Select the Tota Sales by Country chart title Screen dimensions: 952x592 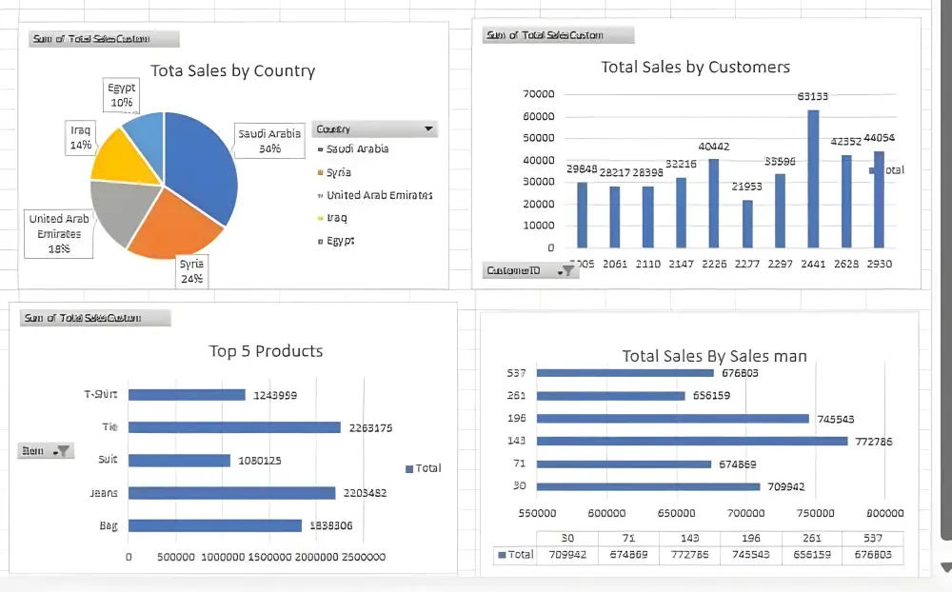[x=232, y=70]
